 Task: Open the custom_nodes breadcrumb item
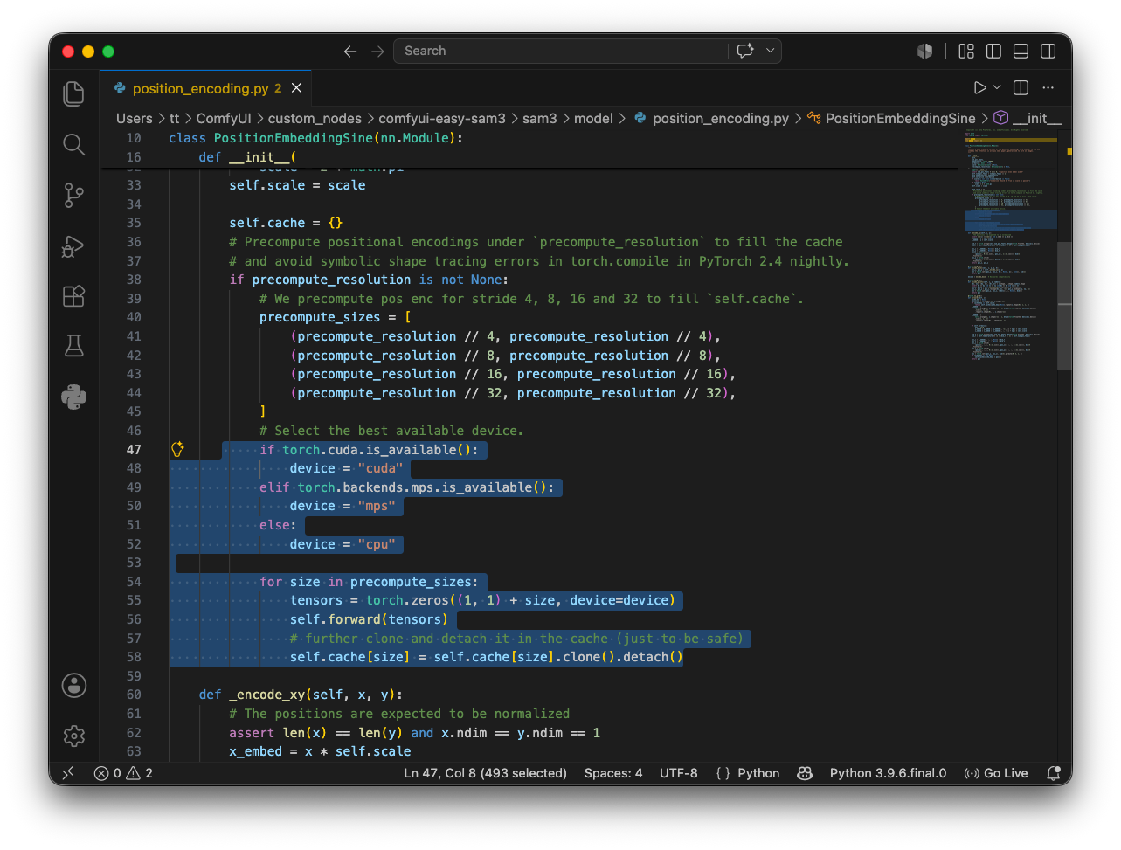click(x=315, y=118)
